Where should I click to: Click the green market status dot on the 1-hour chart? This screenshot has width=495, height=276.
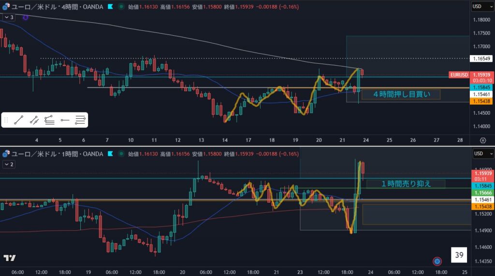pos(120,154)
